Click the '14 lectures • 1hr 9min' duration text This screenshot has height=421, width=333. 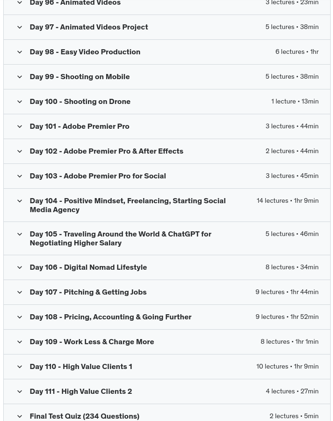pyautogui.click(x=287, y=201)
